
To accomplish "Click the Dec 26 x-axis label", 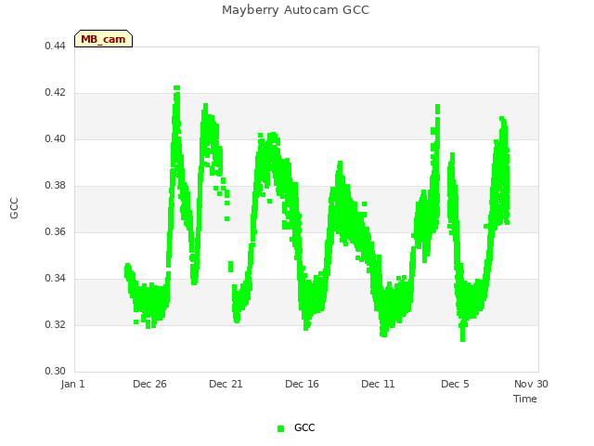I will point(149,384).
